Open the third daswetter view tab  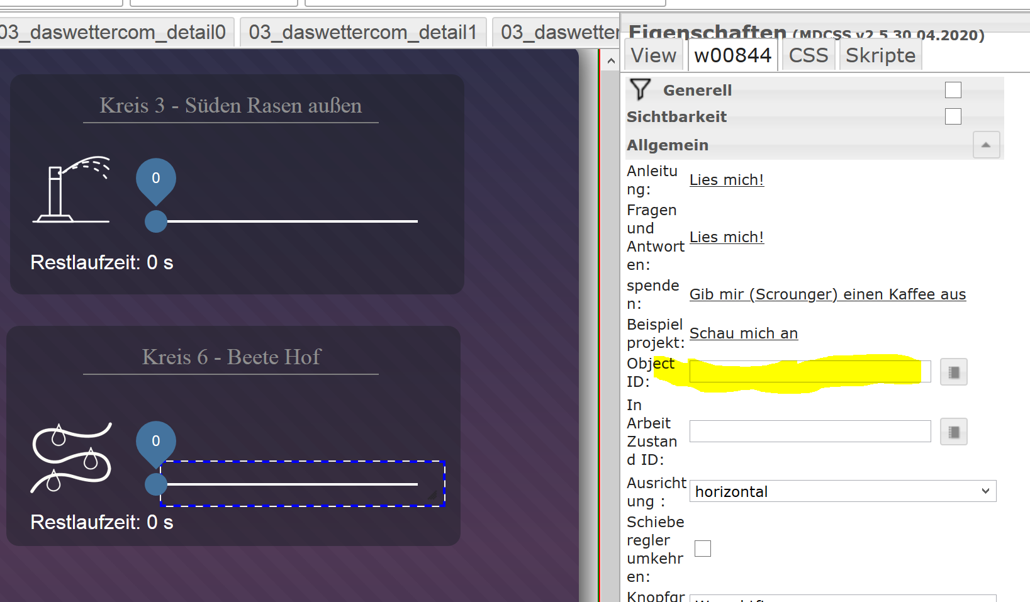pyautogui.click(x=557, y=32)
